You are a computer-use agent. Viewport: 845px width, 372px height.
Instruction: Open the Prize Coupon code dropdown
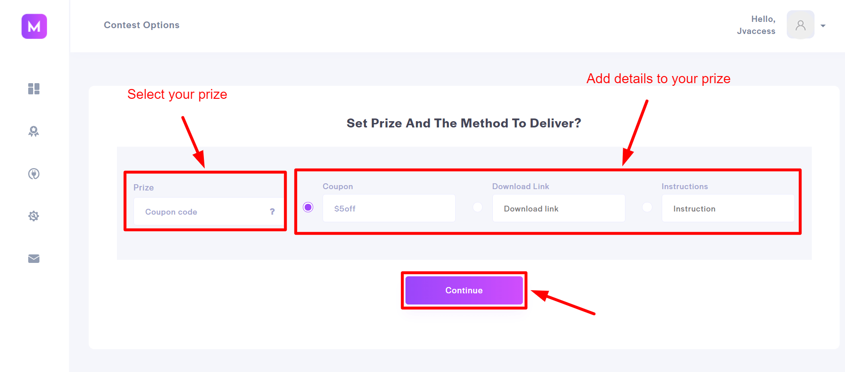(x=208, y=211)
